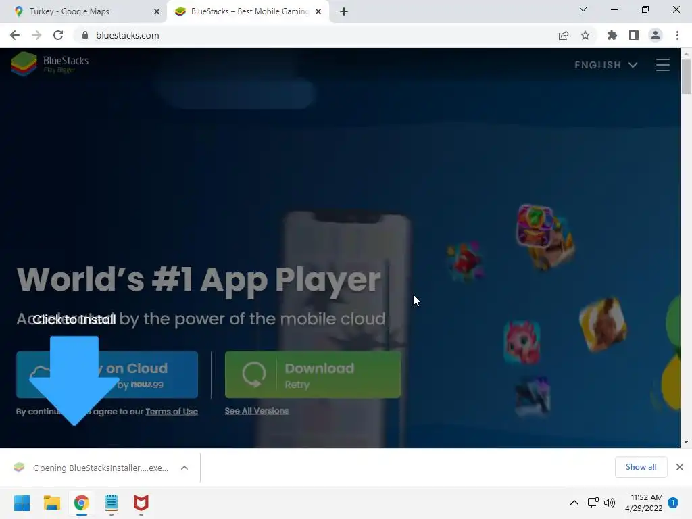The width and height of the screenshot is (692, 519).
Task: Open the notification badge in the tray
Action: click(x=673, y=503)
